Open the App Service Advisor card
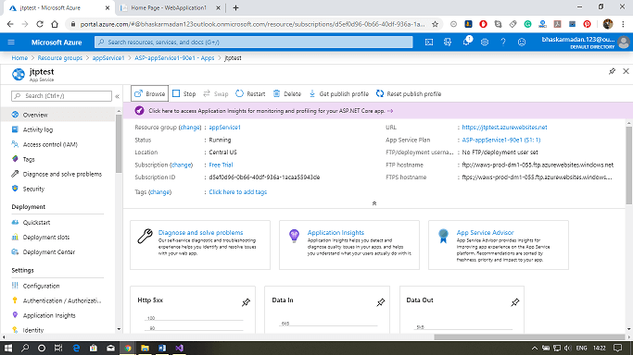 click(499, 245)
